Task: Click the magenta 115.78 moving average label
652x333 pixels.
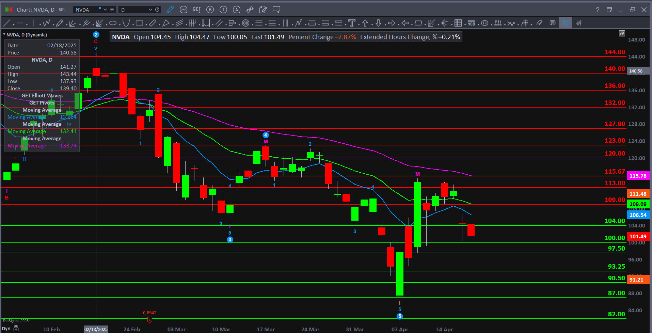Action: coord(638,176)
